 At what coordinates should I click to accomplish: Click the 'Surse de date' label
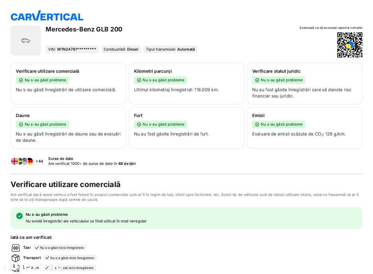61,159
